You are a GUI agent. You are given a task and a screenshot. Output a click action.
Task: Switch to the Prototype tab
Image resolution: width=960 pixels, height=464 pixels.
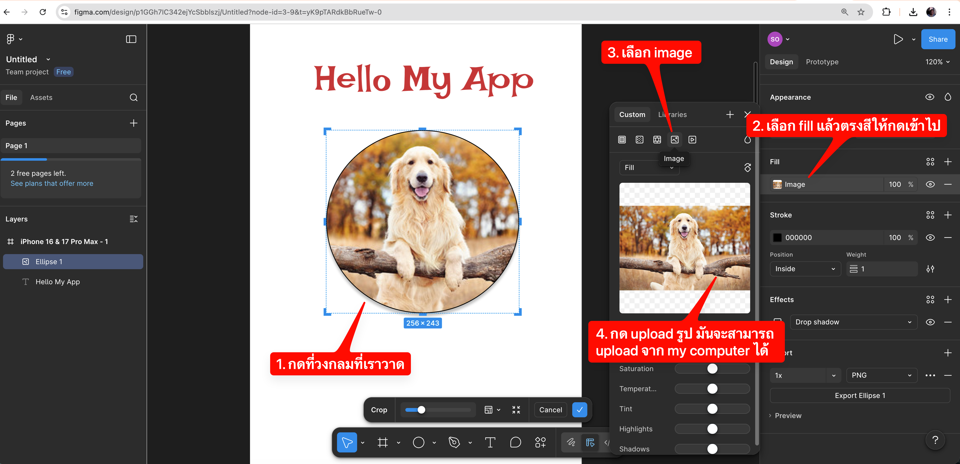coord(822,62)
